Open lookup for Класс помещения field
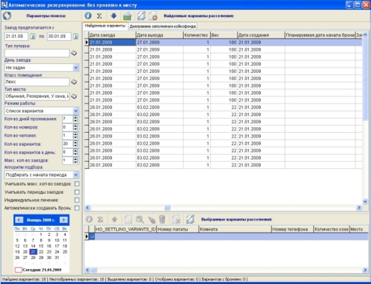The height and width of the screenshot is (284, 371). click(74, 82)
